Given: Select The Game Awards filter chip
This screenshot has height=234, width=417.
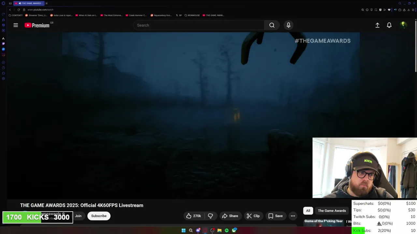Looking at the screenshot, I should tap(332, 211).
